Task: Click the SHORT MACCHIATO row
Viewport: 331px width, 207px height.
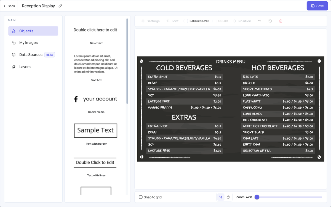Action: 278,89
